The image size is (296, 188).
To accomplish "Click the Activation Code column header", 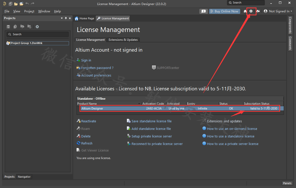I will coord(153,104).
